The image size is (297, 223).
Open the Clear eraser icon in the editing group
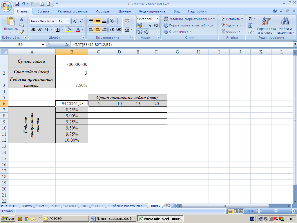(x=250, y=32)
